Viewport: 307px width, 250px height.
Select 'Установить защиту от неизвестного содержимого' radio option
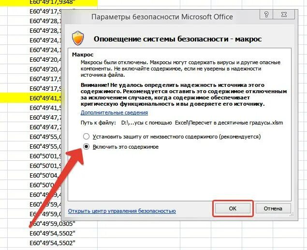pos(86,136)
